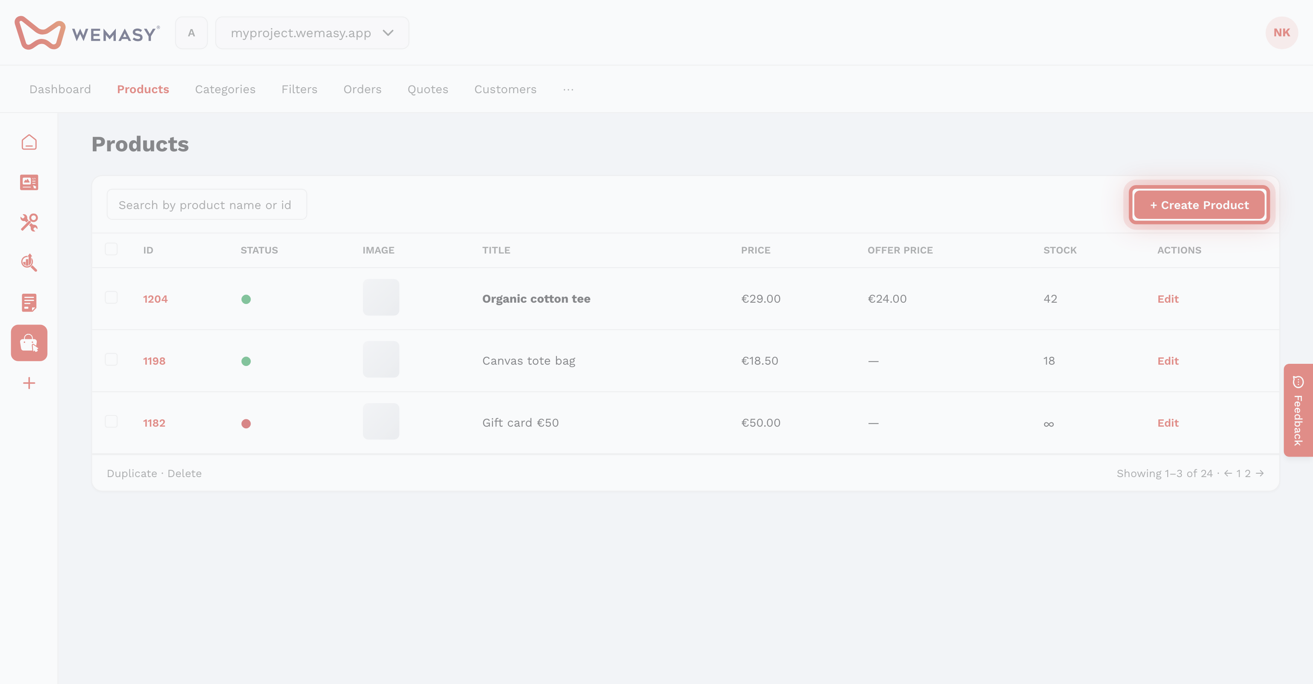The width and height of the screenshot is (1313, 684).
Task: Expand the more menu ellipsis
Action: pyautogui.click(x=568, y=89)
